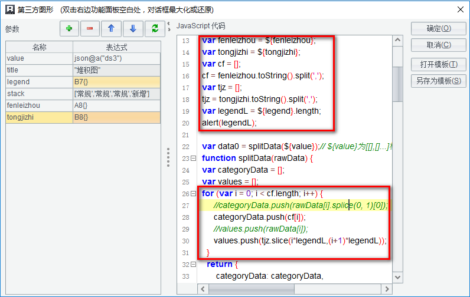Select the legend parameter name cell
Viewport: 470px width, 297px height.
point(40,82)
